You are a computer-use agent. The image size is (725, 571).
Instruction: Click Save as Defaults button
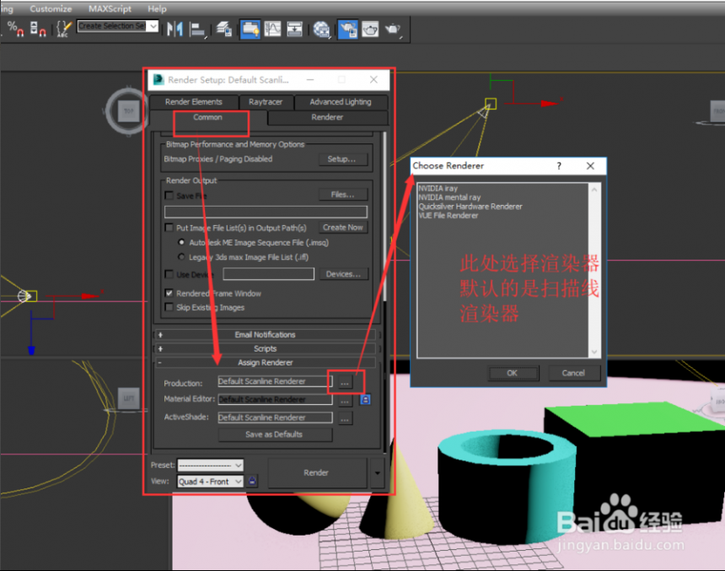tap(275, 434)
